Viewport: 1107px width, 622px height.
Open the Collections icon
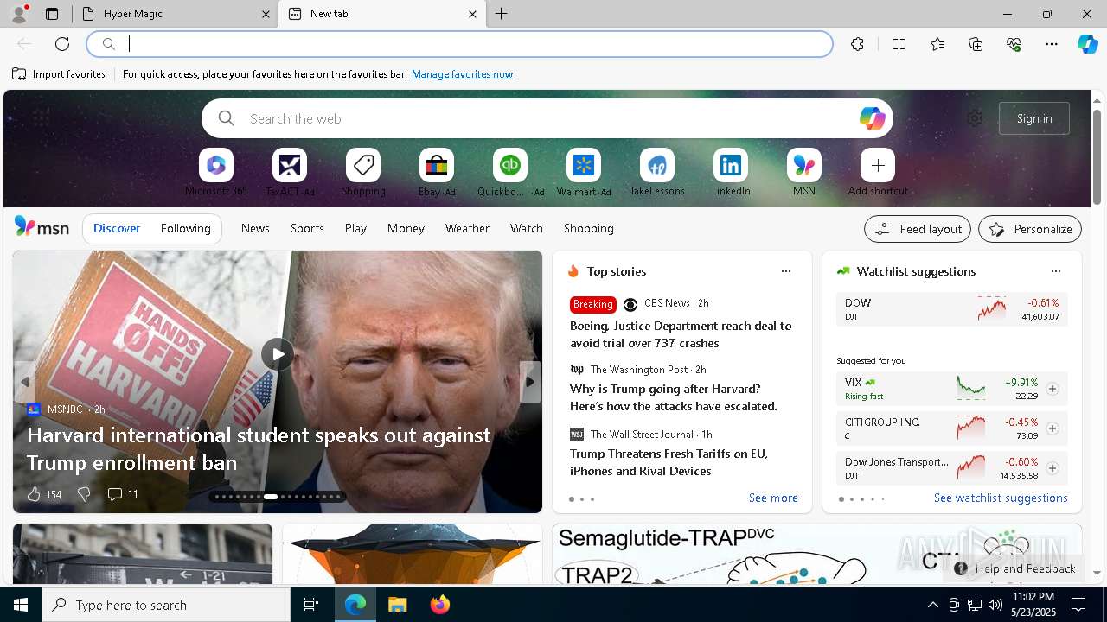[x=976, y=44]
